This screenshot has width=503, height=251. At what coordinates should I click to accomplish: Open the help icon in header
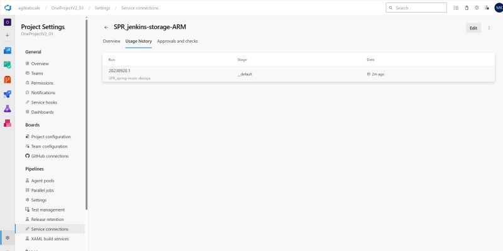[477, 8]
